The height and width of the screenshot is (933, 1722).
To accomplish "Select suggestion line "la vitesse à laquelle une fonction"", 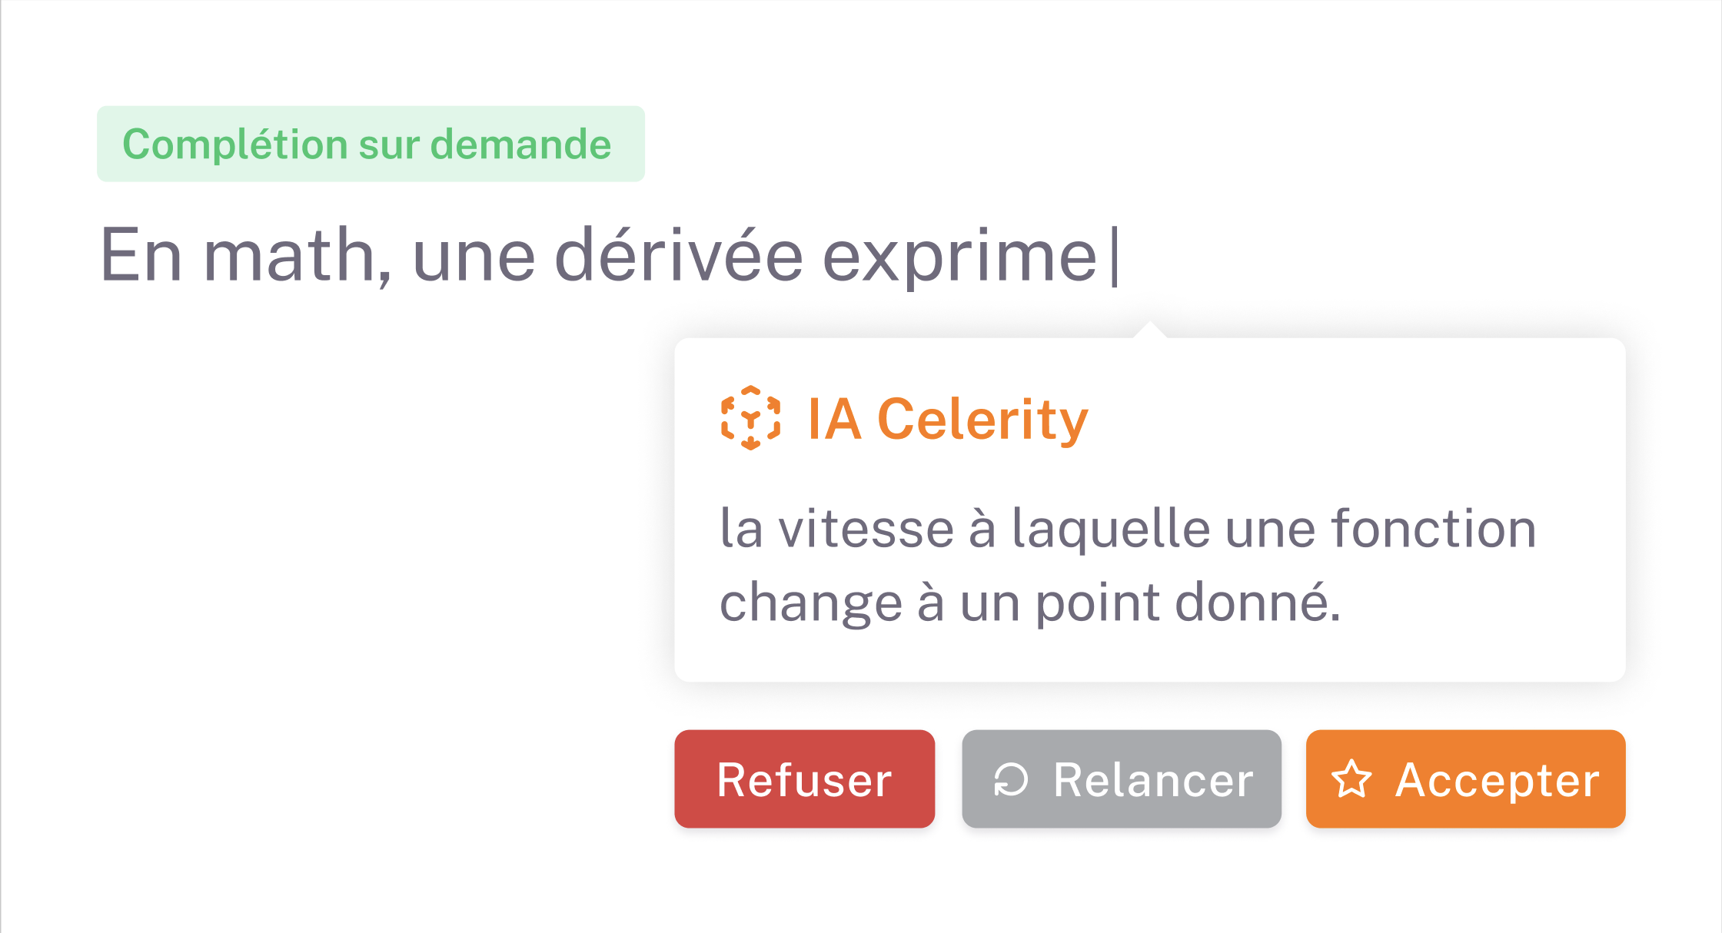I will [x=1127, y=529].
